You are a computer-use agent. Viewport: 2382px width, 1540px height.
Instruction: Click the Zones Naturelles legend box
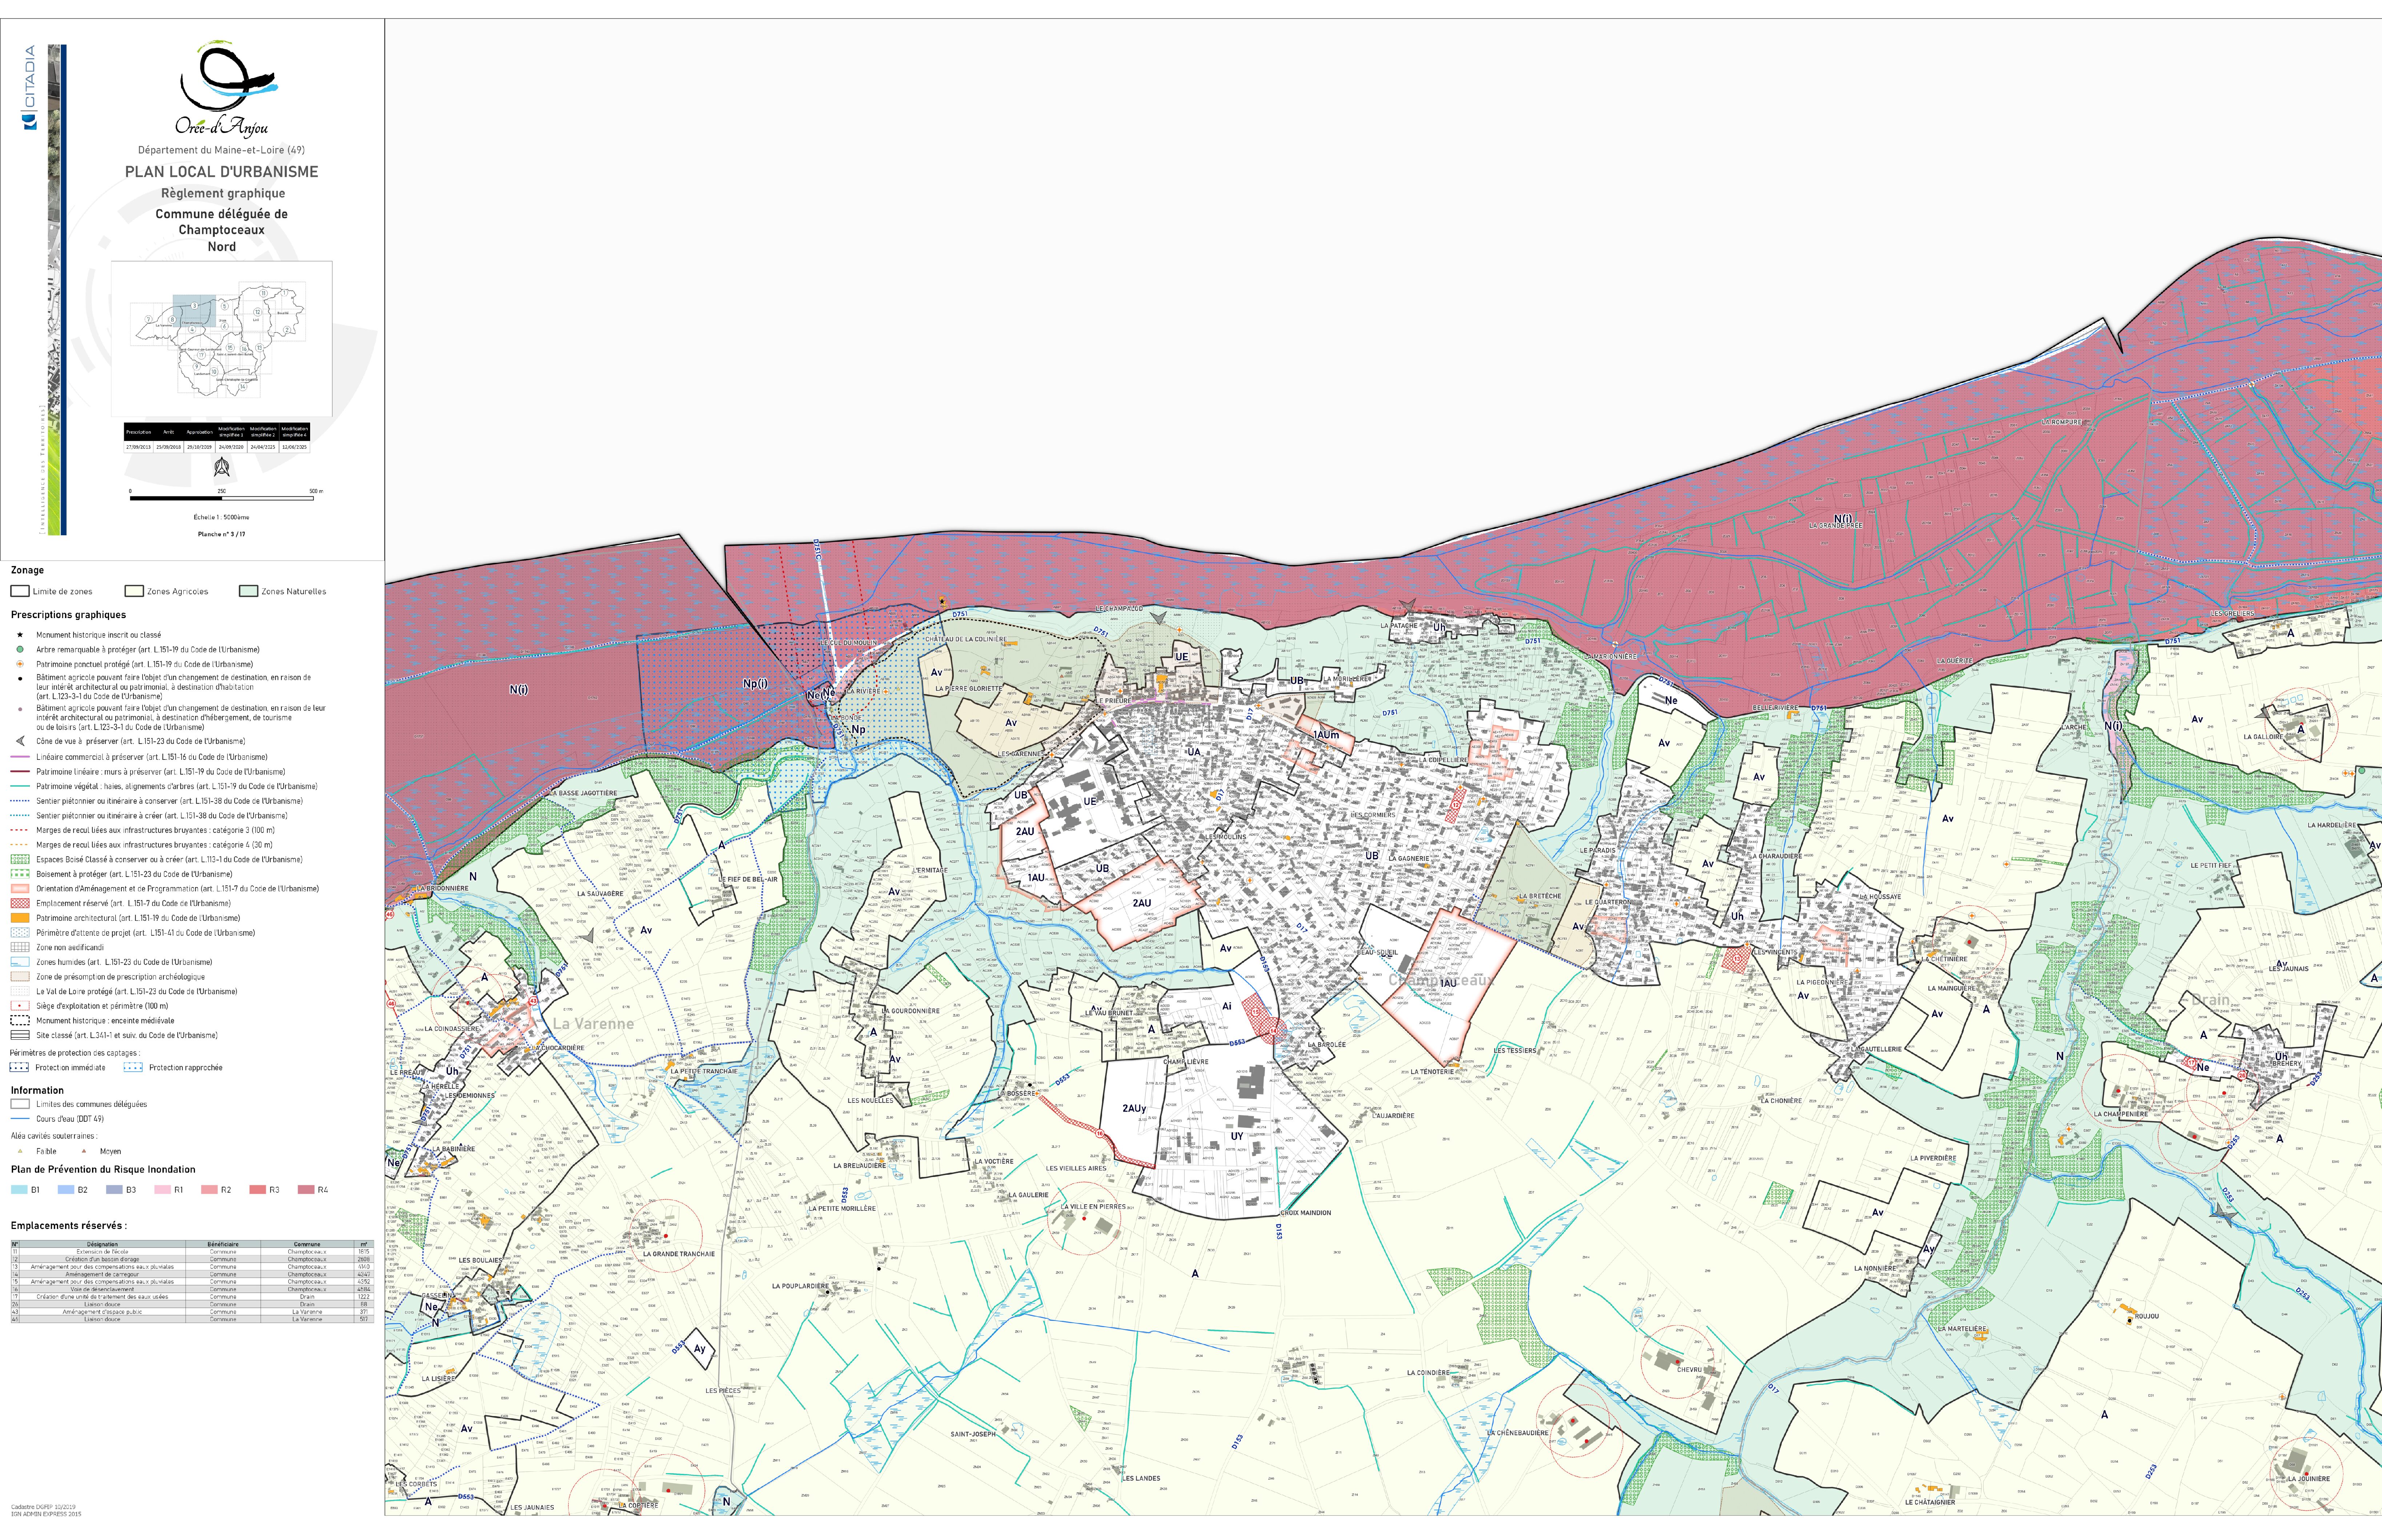click(249, 591)
